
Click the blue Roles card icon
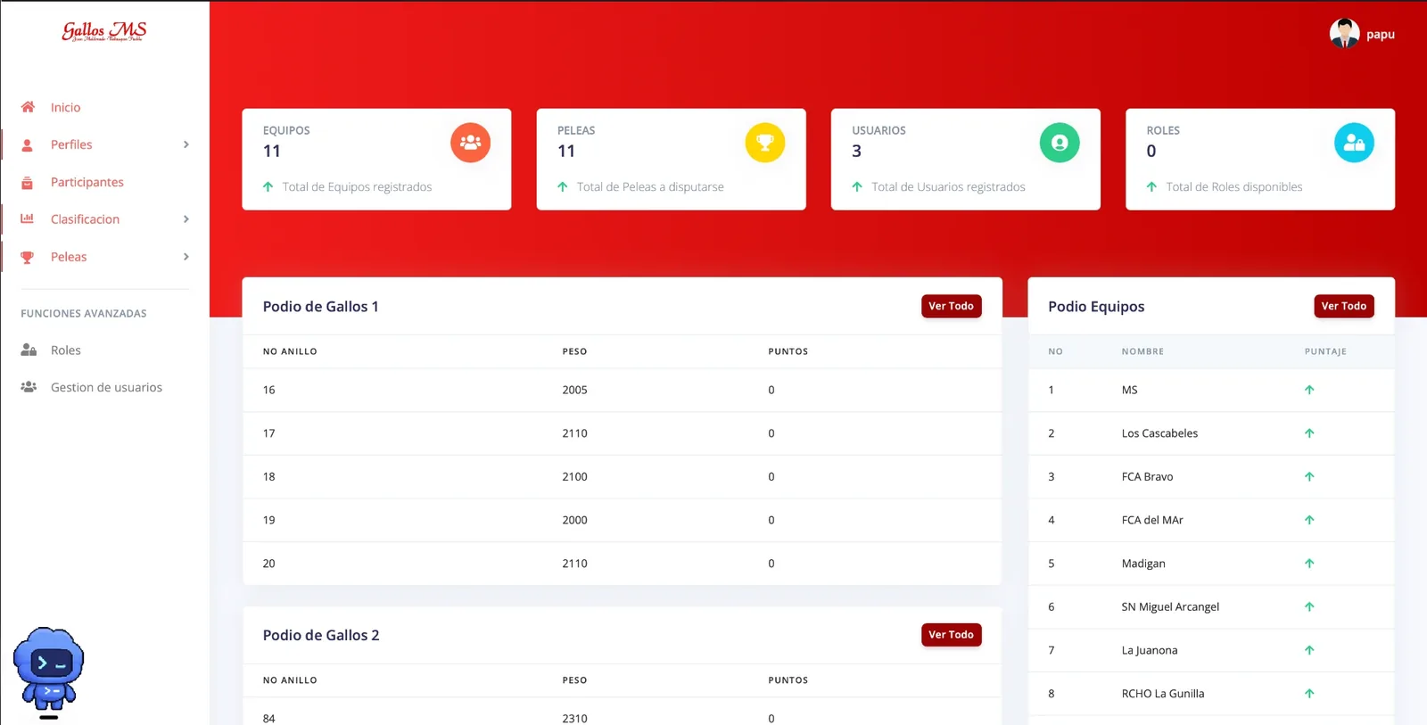click(1354, 143)
